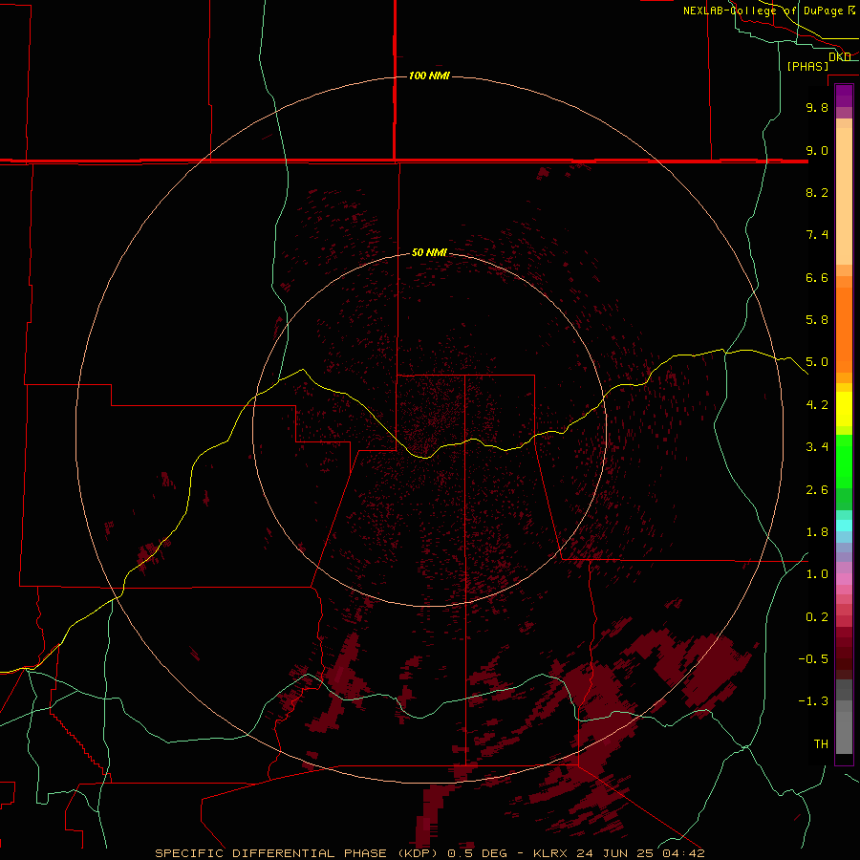This screenshot has height=860, width=860.
Task: Pick the cyan segment of the color scale
Action: 844,526
